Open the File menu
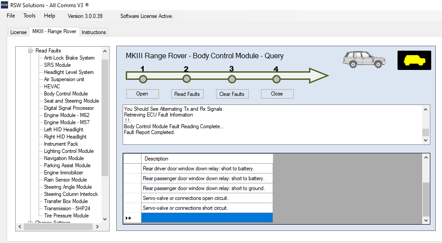 [x=11, y=16]
